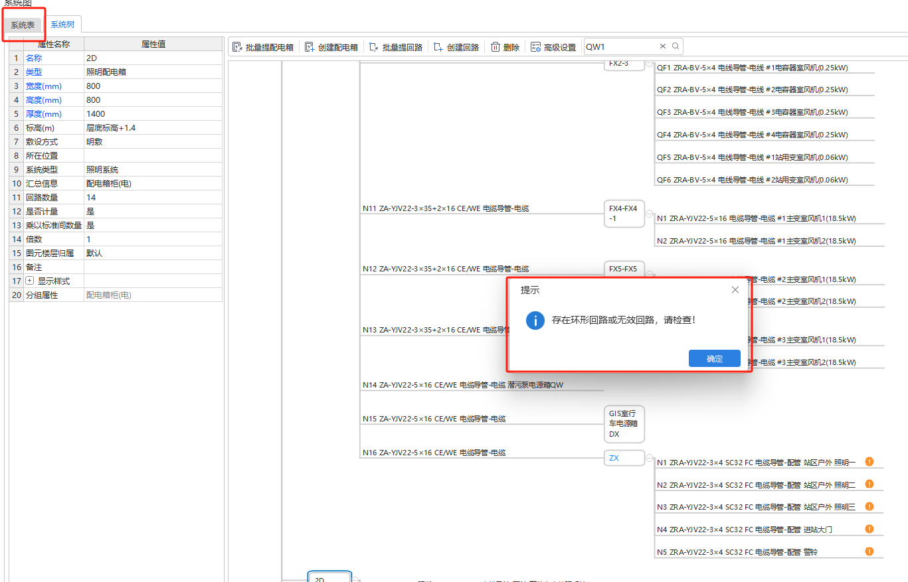This screenshot has width=908, height=582.
Task: Click the blue info icon in dialog
Action: pyautogui.click(x=535, y=320)
